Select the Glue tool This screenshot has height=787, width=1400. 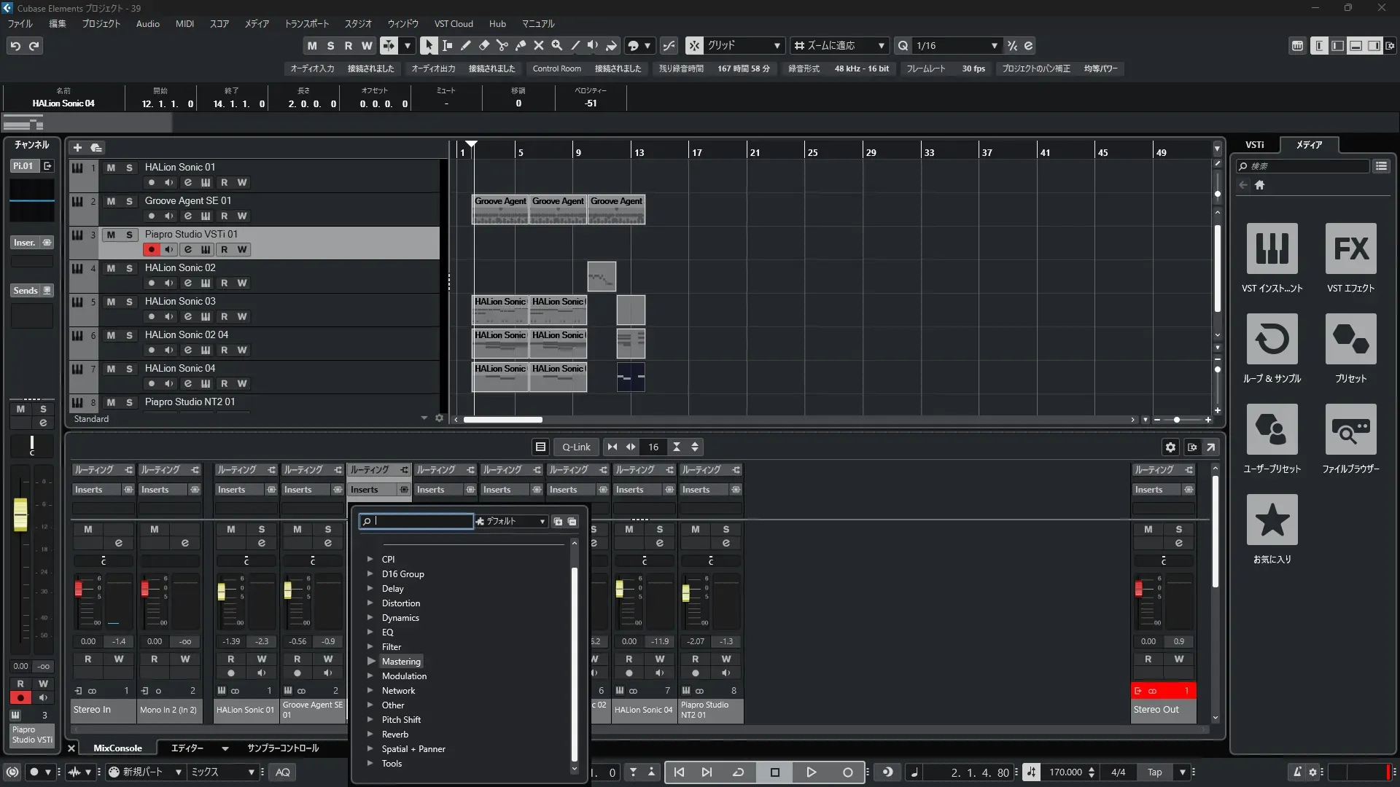click(520, 45)
